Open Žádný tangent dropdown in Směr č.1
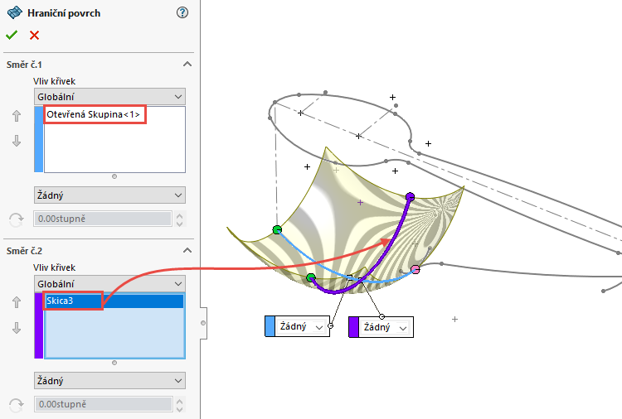The width and height of the screenshot is (622, 419). point(109,195)
